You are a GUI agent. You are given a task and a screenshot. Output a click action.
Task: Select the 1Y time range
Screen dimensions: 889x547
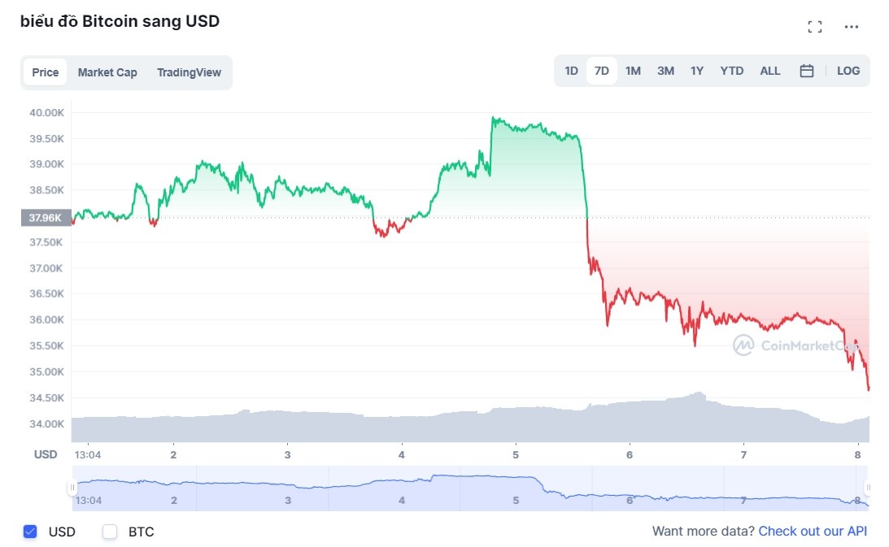point(697,71)
